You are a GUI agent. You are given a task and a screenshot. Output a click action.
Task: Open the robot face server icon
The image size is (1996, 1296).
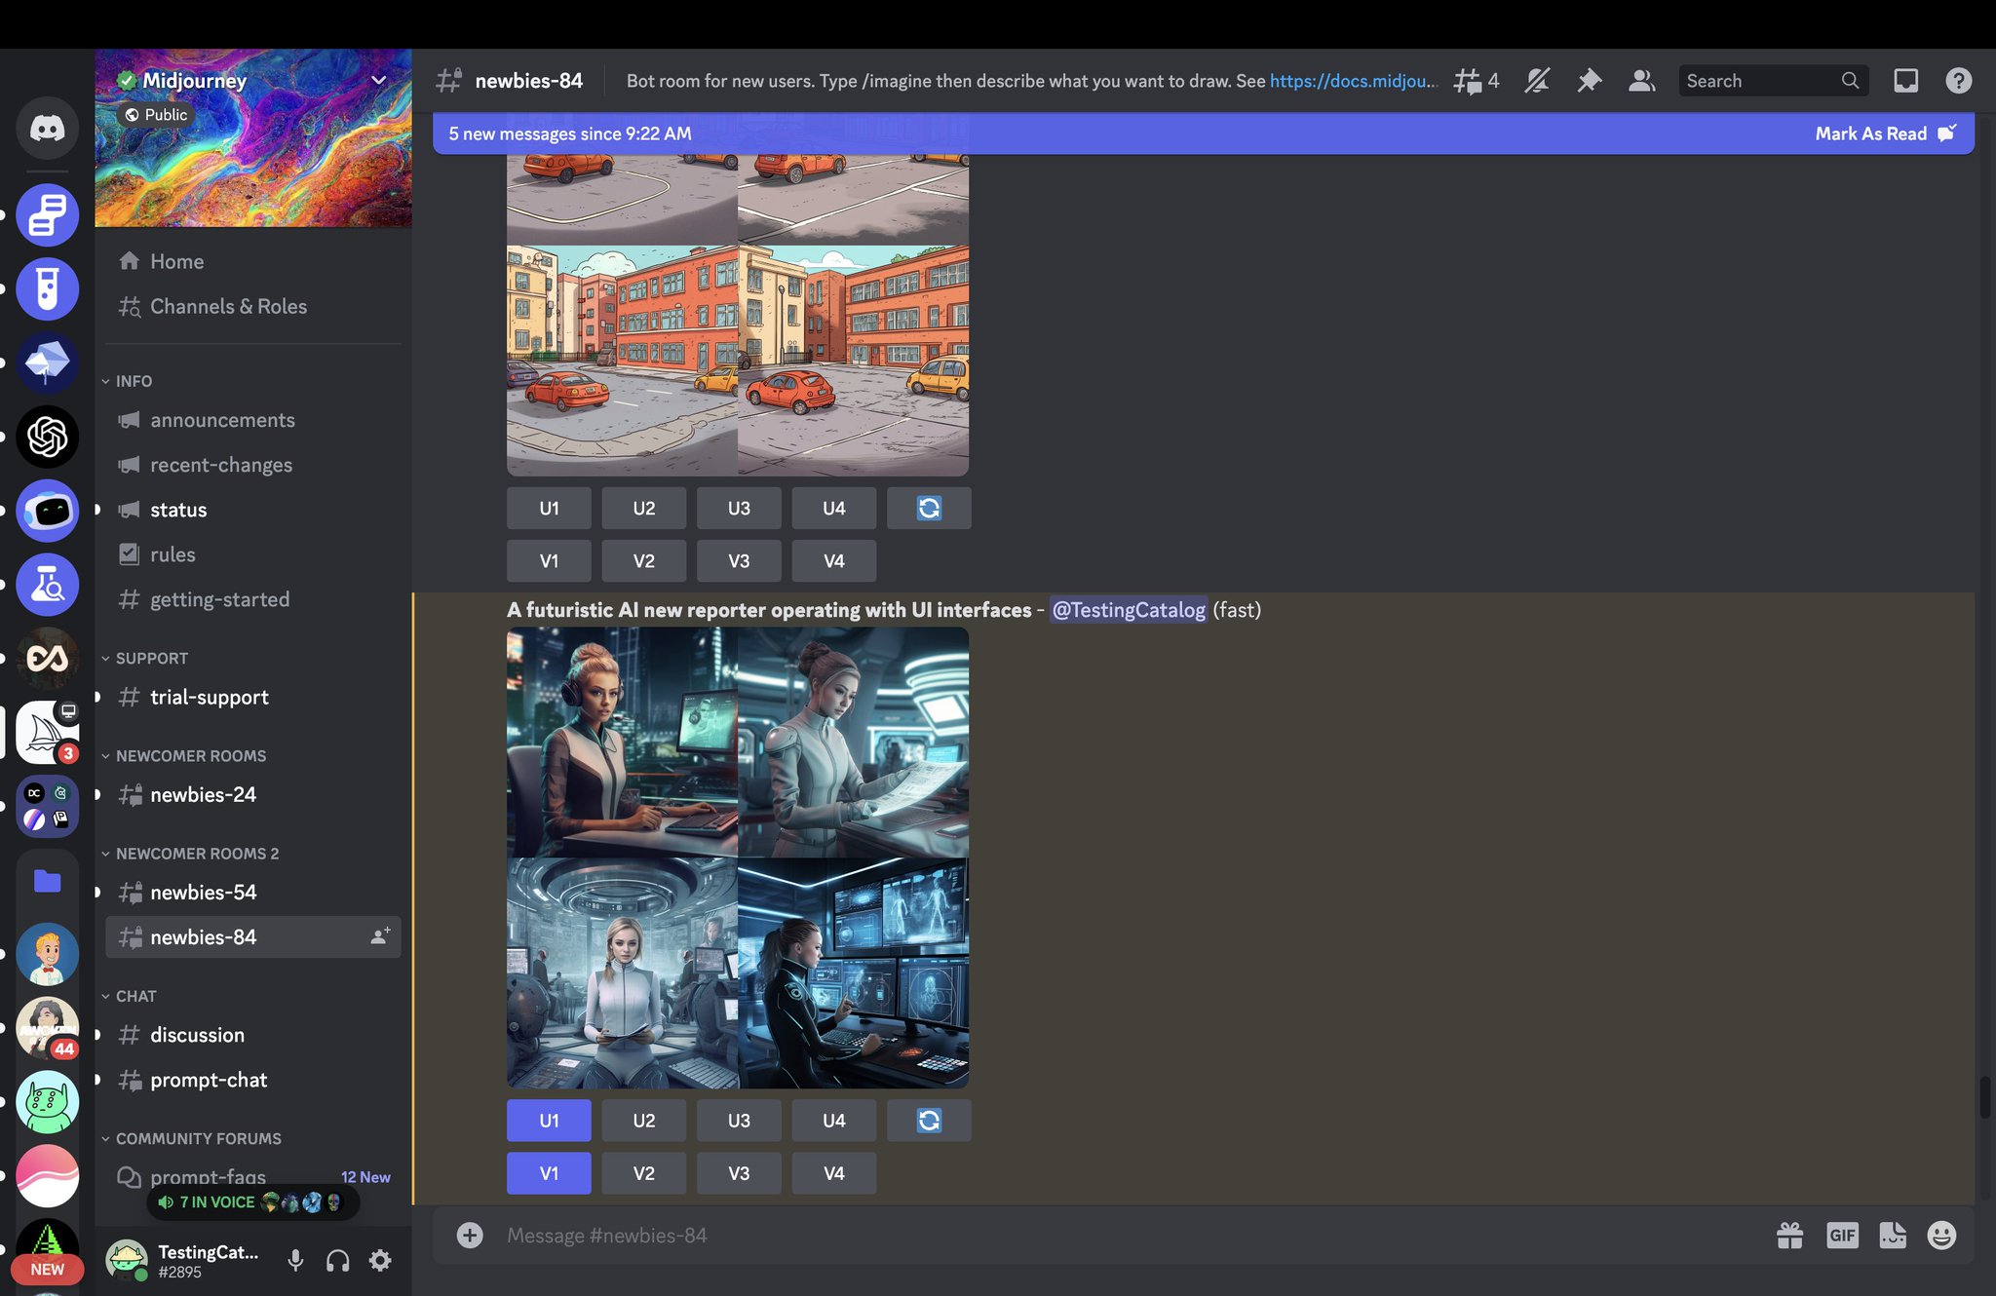pos(47,511)
